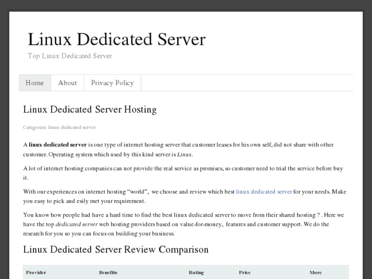The width and height of the screenshot is (372, 279).
Task: Open the Linux Dedicated Server Hosting post title
Action: click(x=90, y=110)
